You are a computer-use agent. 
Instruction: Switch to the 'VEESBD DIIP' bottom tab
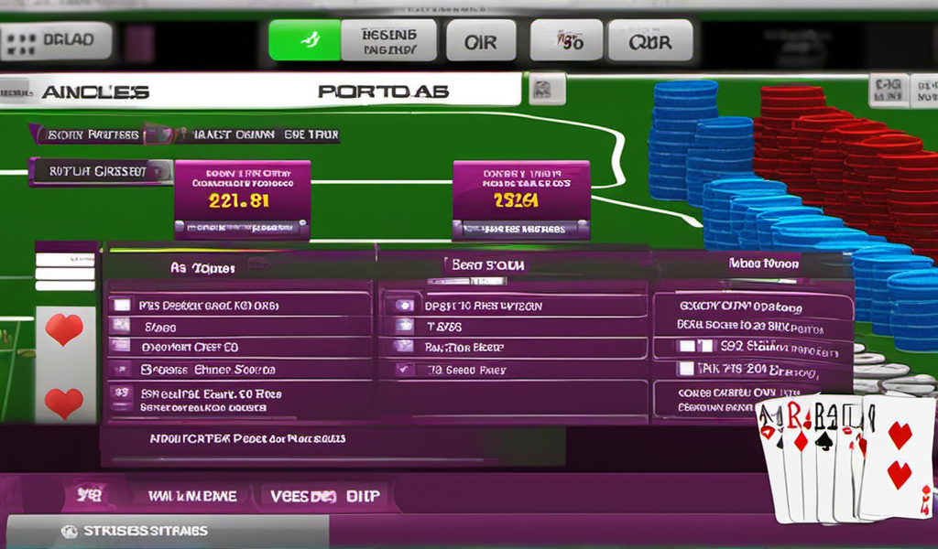(325, 496)
